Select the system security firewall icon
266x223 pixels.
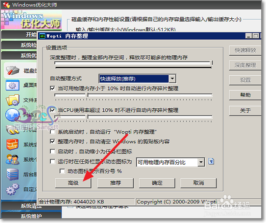(12, 144)
